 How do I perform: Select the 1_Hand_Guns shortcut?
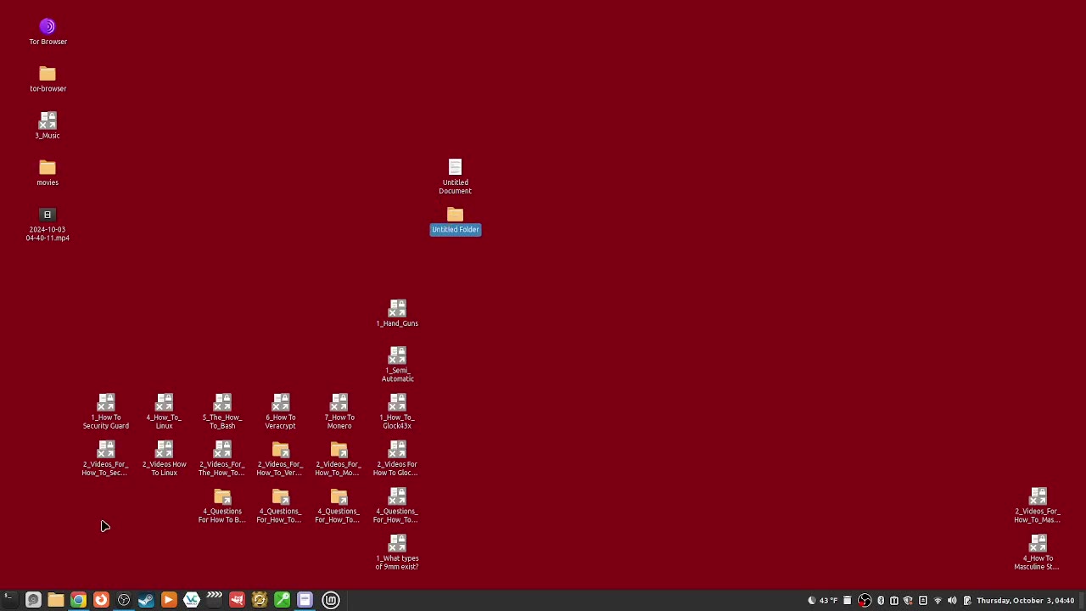tap(397, 312)
